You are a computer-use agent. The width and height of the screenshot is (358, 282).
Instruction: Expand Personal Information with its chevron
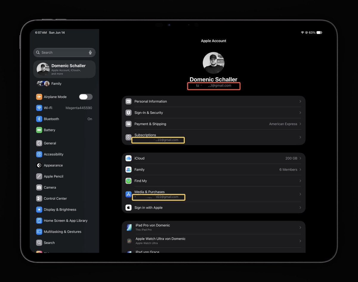click(300, 101)
